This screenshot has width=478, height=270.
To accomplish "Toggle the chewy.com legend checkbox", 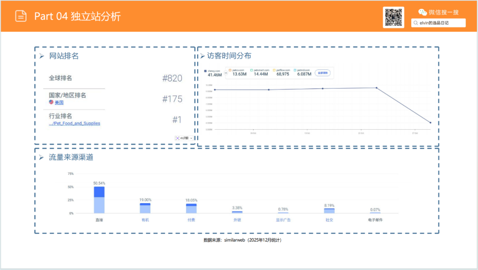I will 205,70.
